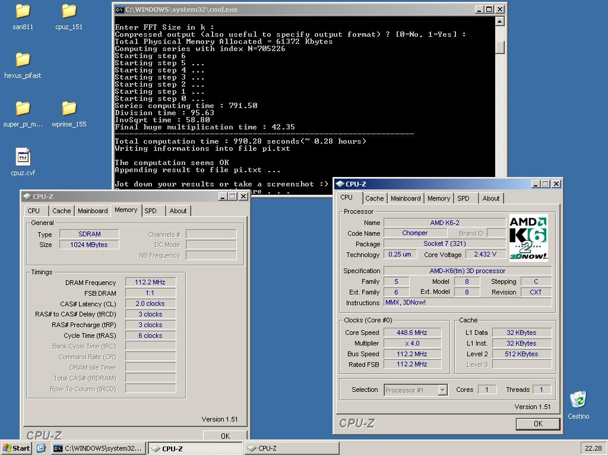Click the AMD-K6(tm) 3D processor specification
608x456 pixels.
click(467, 271)
